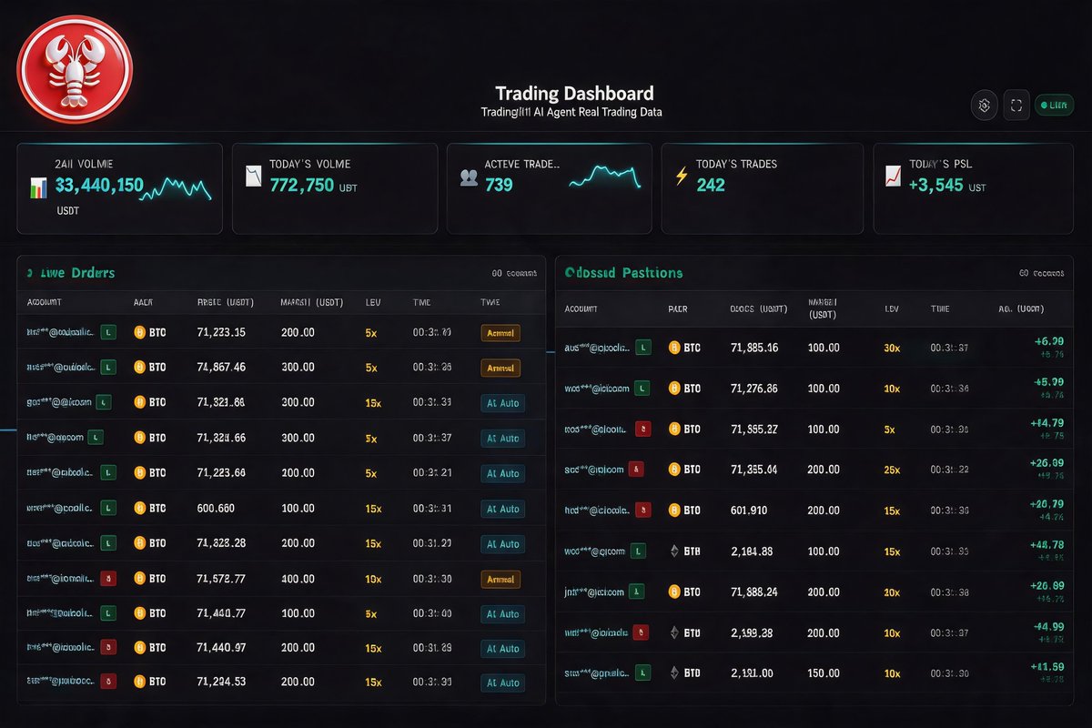The image size is (1092, 728).
Task: Click the Time column header in the Closed Positions table
Action: pos(940,309)
